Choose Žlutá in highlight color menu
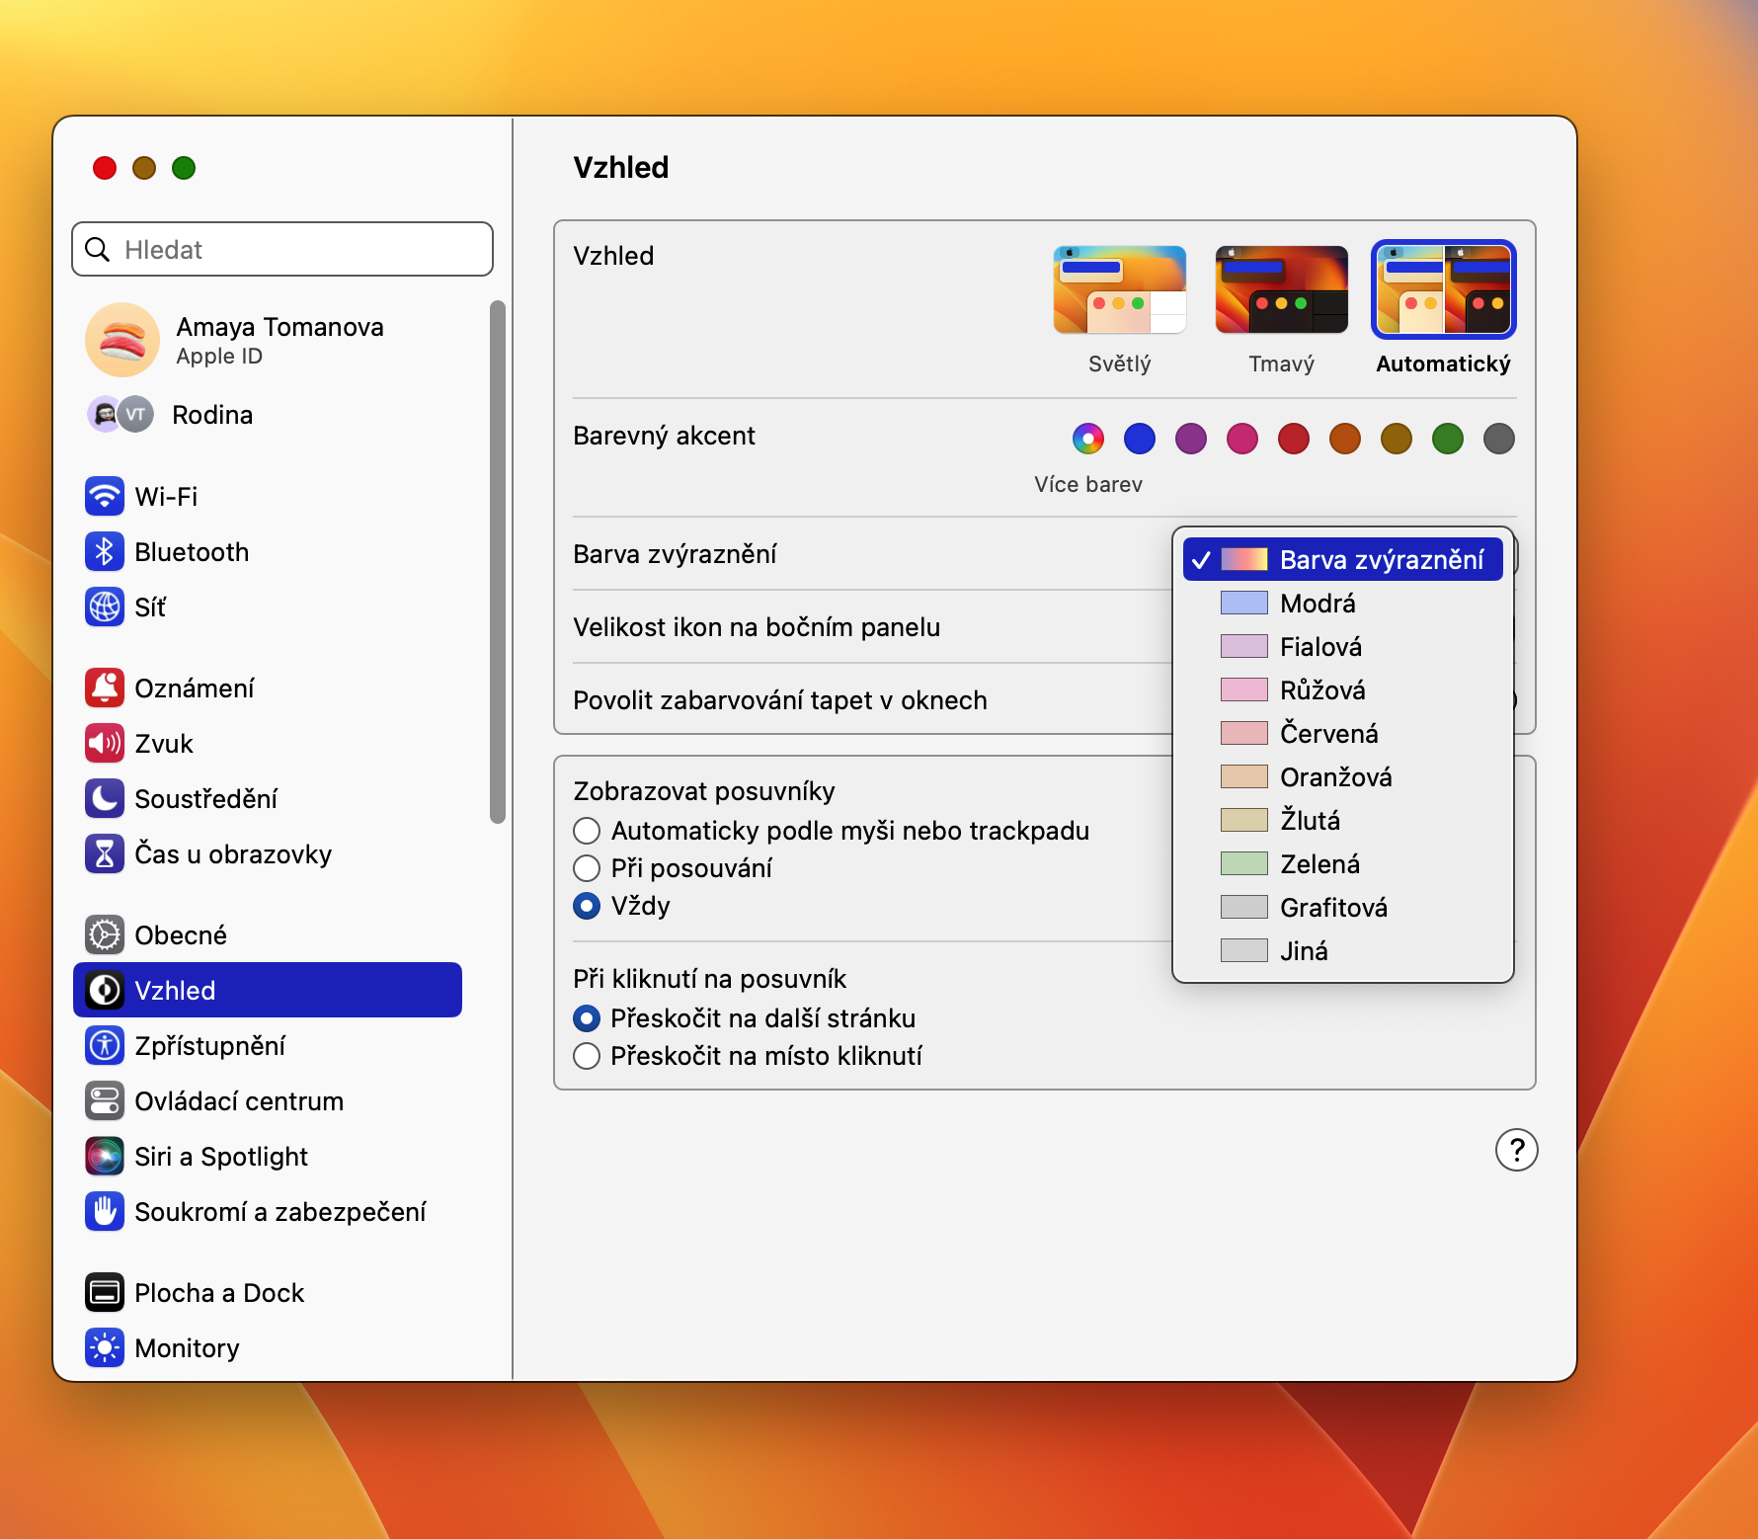Screen dimensions: 1758x1539 1342,820
